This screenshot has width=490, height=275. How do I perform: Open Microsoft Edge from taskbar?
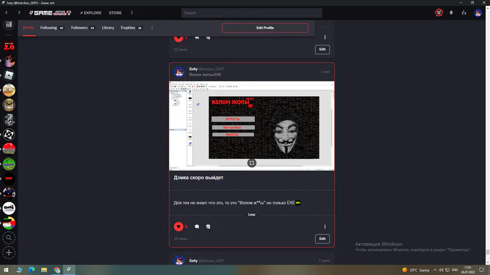click(x=32, y=270)
